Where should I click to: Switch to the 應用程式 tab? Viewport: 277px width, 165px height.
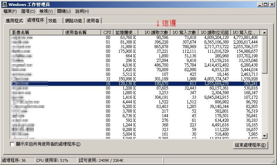tap(14, 21)
